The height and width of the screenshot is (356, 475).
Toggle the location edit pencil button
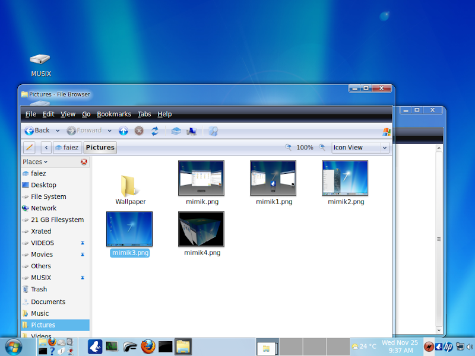click(29, 147)
